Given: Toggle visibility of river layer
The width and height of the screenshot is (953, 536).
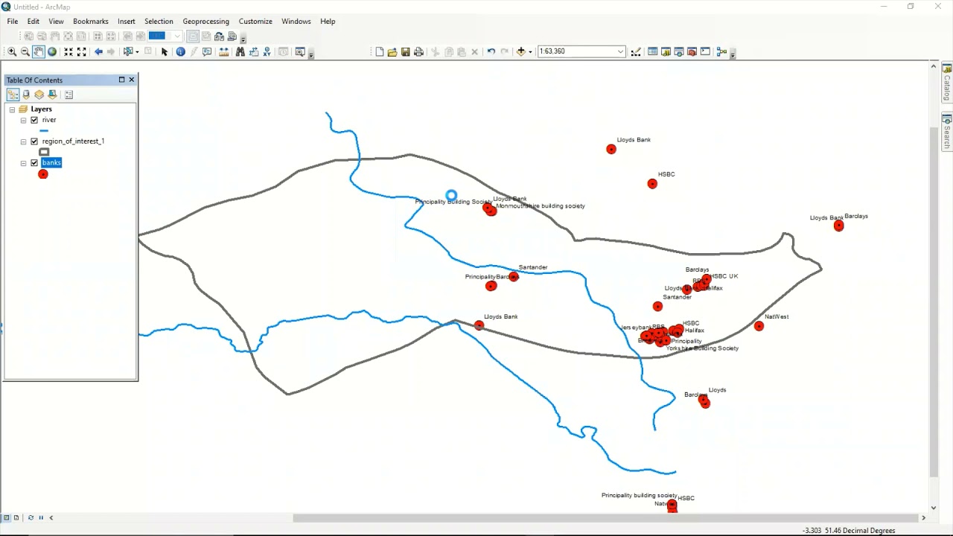Looking at the screenshot, I should click(x=34, y=120).
